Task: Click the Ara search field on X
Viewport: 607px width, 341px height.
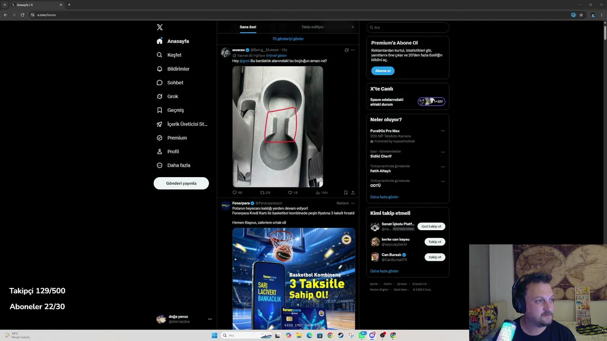Action: tap(407, 27)
